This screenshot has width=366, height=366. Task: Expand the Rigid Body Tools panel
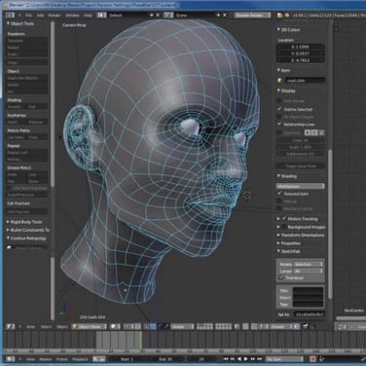pos(9,222)
